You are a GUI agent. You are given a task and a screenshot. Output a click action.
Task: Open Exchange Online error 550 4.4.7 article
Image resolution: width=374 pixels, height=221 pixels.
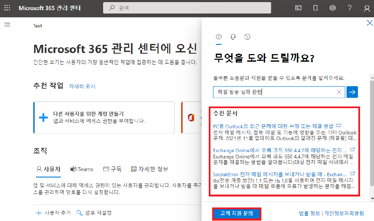coord(280,150)
